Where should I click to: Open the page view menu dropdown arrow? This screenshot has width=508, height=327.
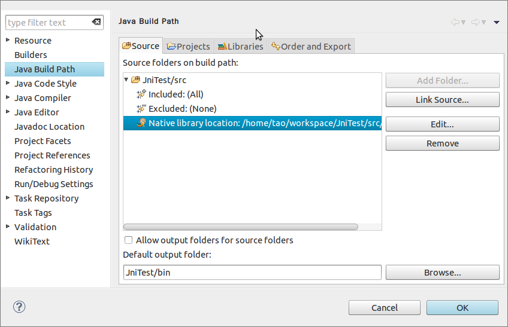[497, 22]
